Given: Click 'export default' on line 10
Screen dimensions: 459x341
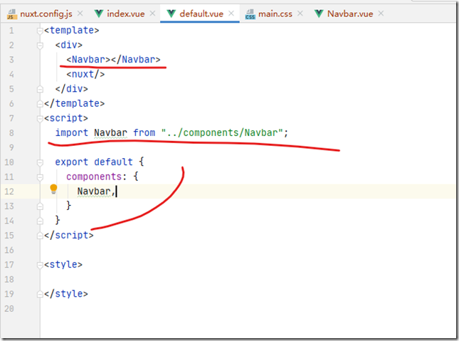Looking at the screenshot, I should (x=94, y=162).
